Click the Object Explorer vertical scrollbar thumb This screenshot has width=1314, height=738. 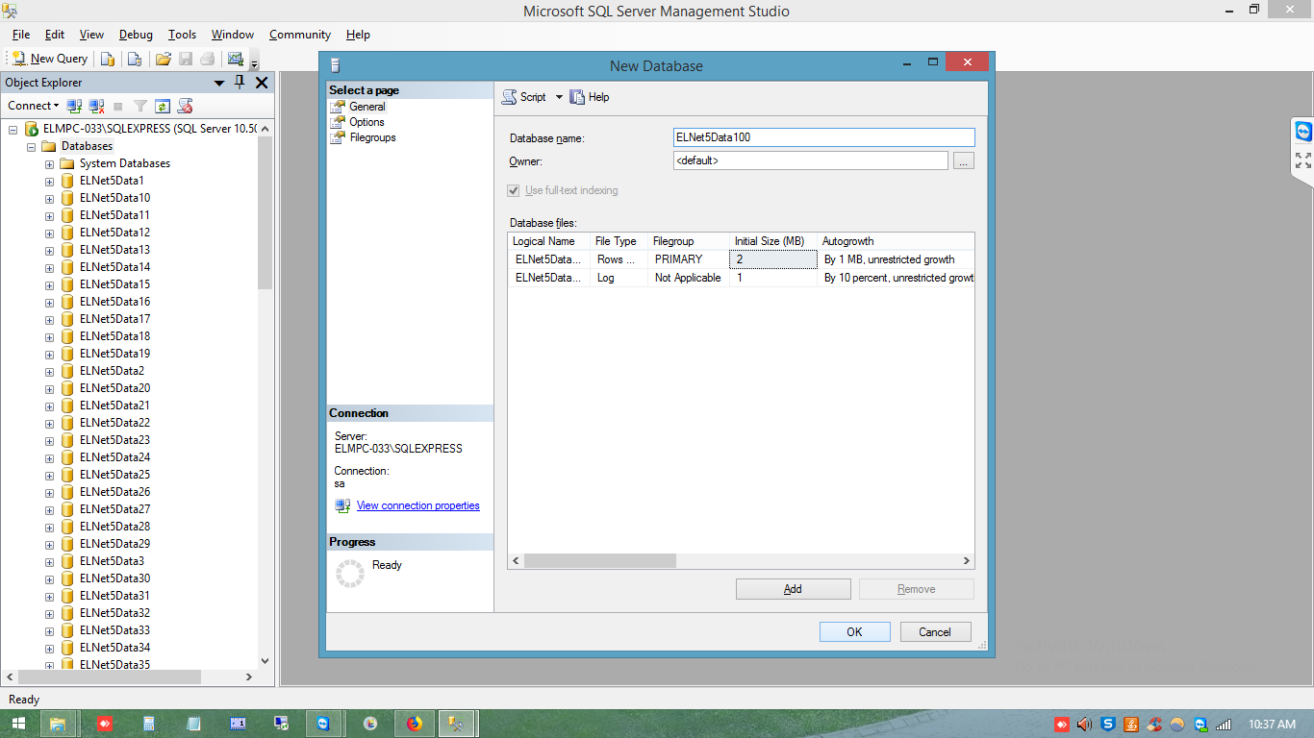click(x=265, y=213)
